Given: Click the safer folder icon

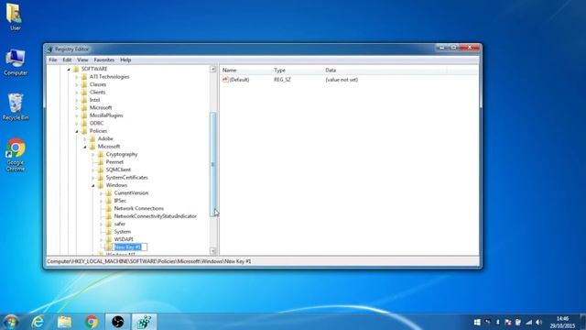Looking at the screenshot, I should pos(109,224).
